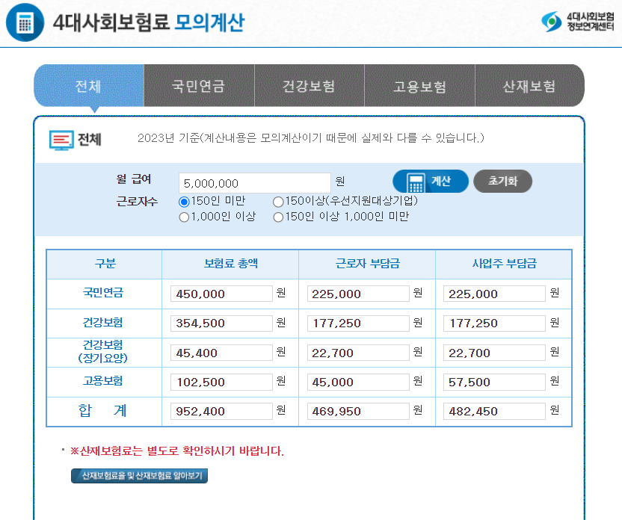Click 고용보험 employer field 57,500

(x=494, y=382)
